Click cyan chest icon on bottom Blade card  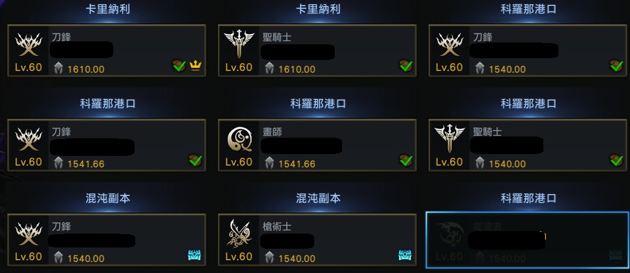[195, 255]
